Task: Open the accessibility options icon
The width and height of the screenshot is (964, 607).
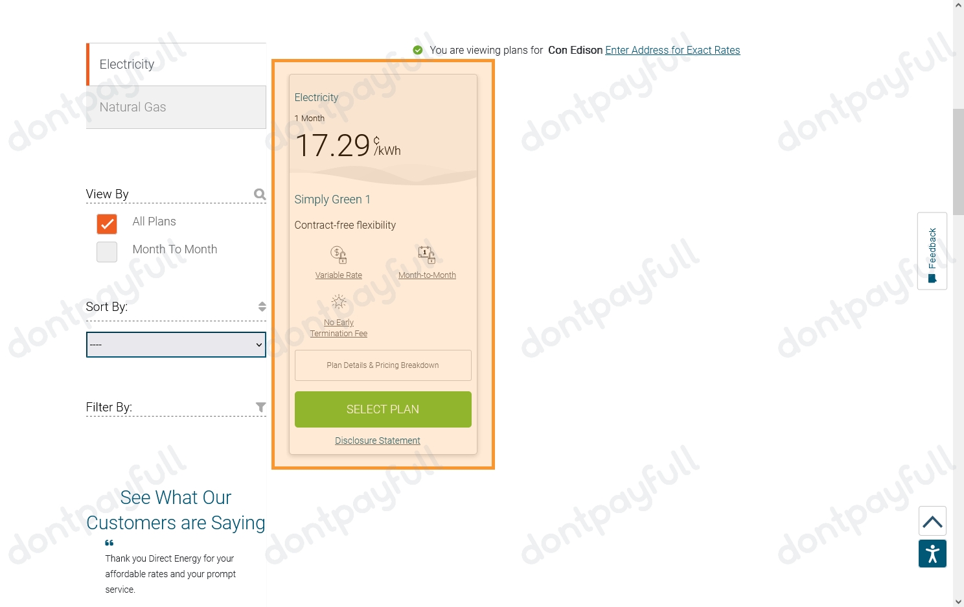Action: click(932, 554)
